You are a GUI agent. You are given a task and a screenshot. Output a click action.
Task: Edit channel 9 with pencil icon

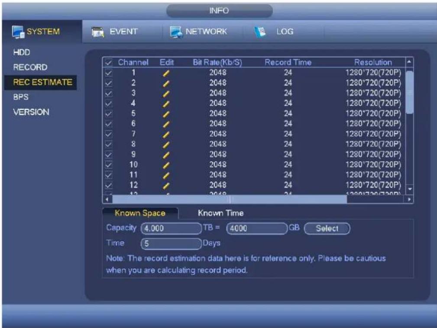166,155
